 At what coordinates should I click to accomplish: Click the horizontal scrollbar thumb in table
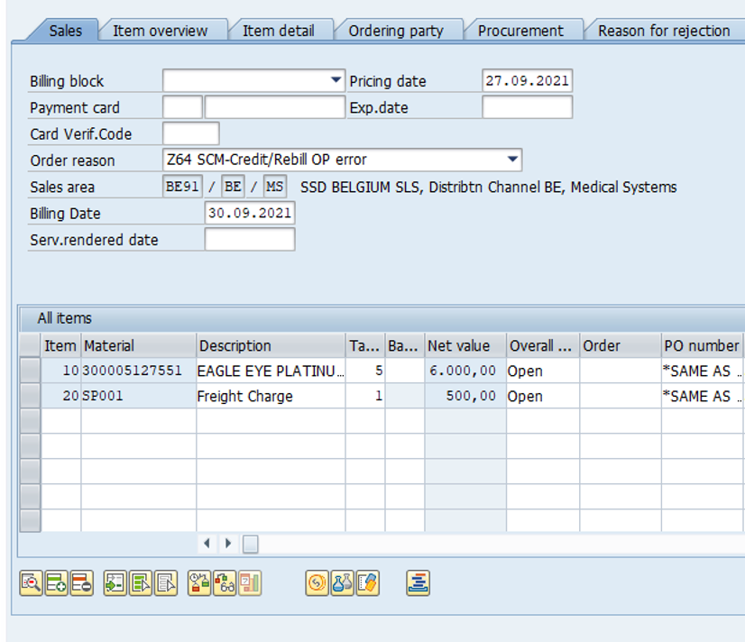point(251,544)
